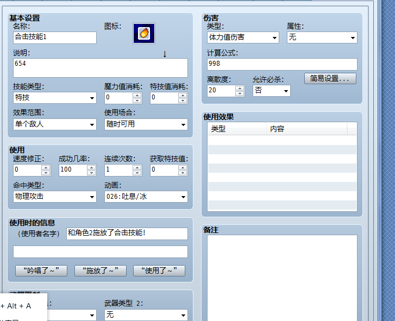
Task: Decrease 离散度 value with down arrow
Action: point(240,93)
